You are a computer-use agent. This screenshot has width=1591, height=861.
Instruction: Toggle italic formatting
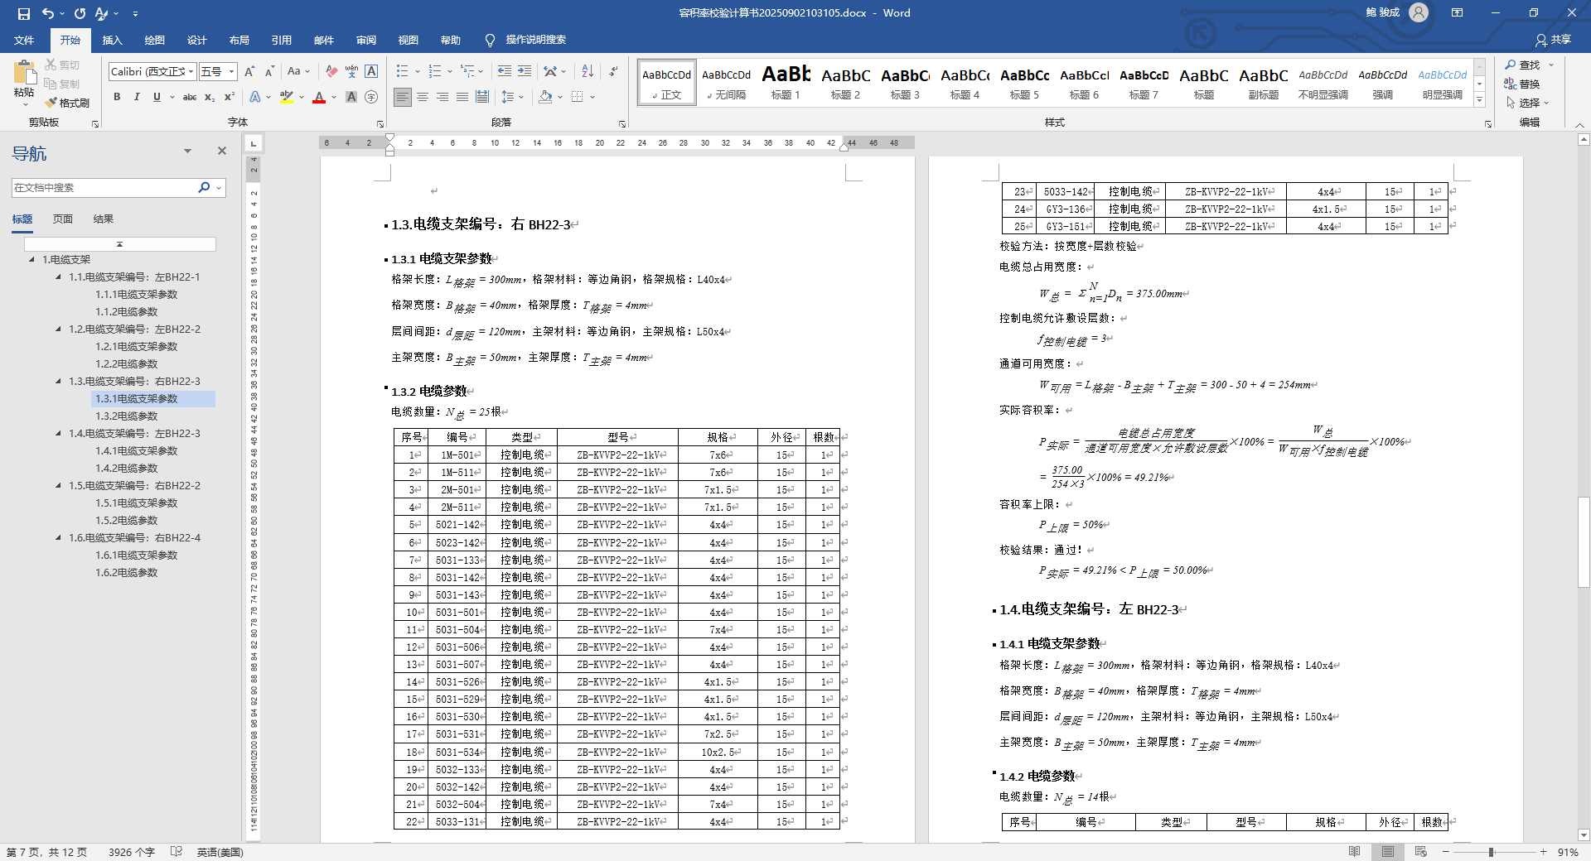(x=137, y=97)
